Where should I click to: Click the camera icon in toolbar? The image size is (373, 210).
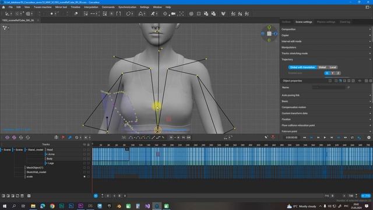point(173,14)
